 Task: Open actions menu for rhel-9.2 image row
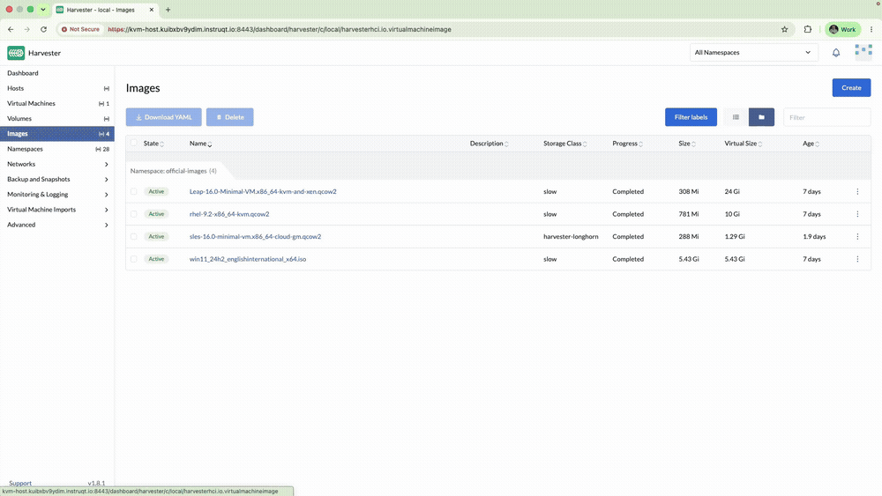pyautogui.click(x=857, y=214)
